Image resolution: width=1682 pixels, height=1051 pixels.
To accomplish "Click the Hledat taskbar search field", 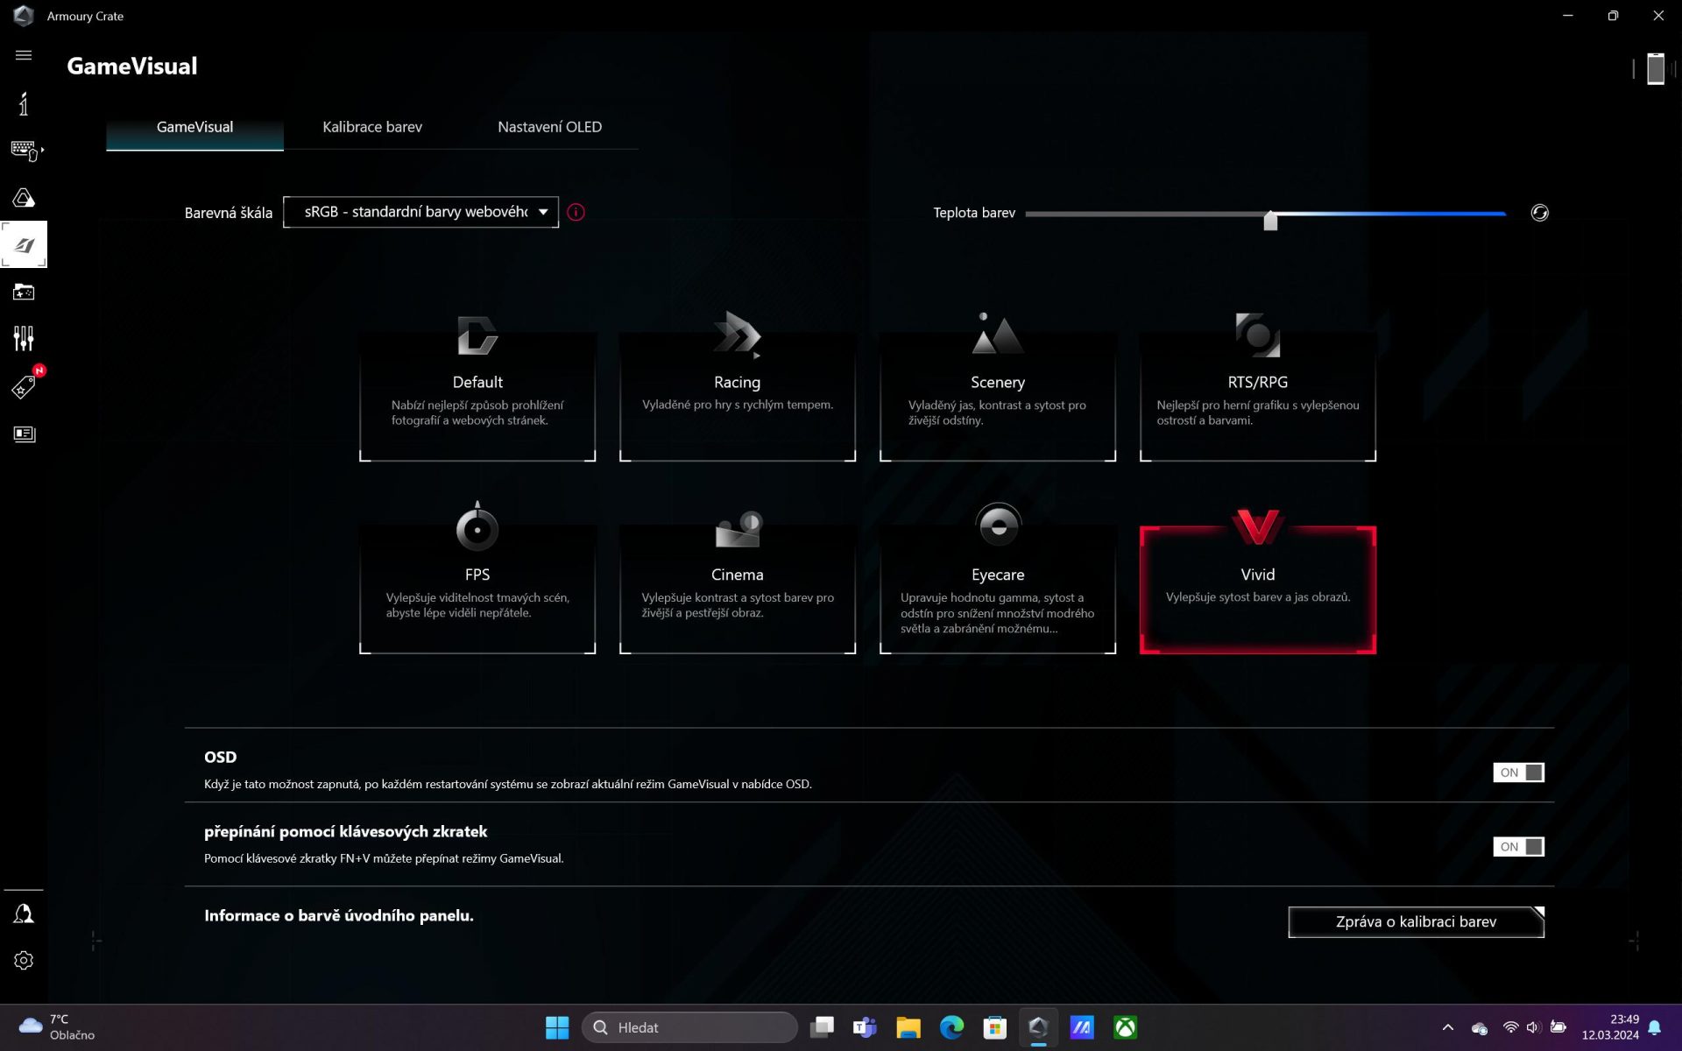I will (689, 1027).
